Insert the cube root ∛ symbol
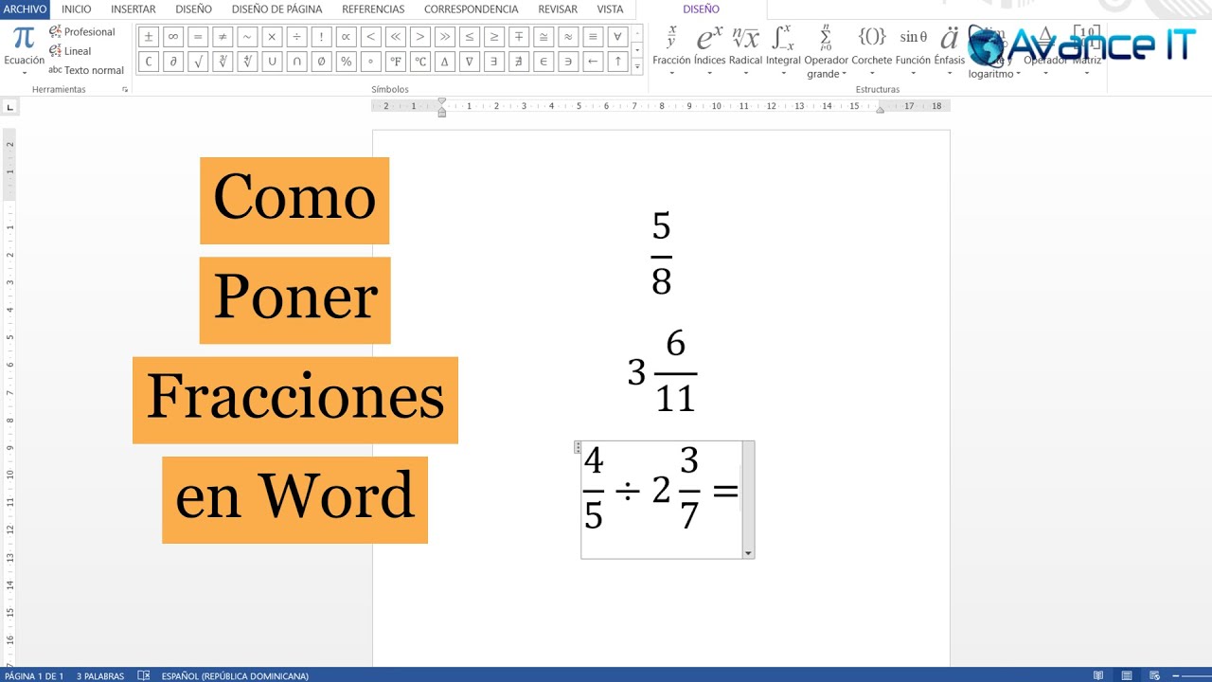1212x682 pixels. coord(223,62)
